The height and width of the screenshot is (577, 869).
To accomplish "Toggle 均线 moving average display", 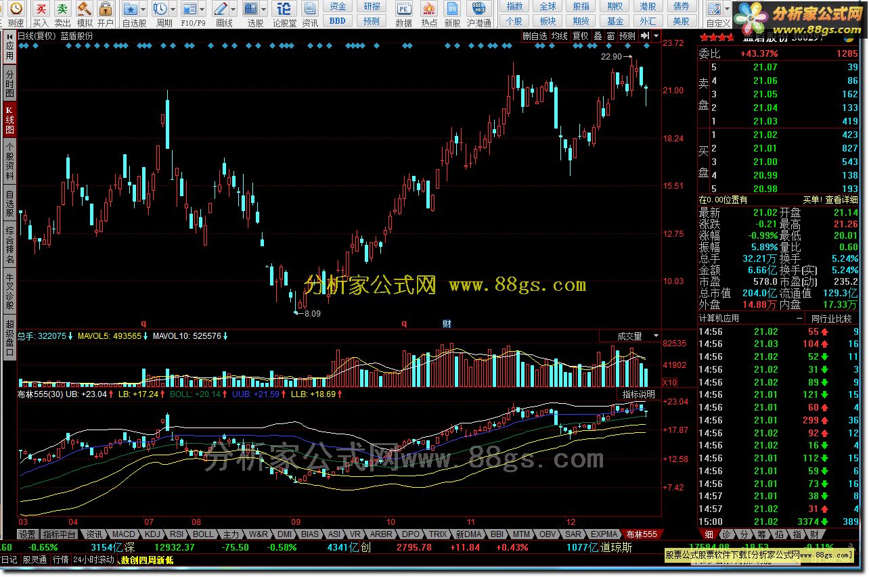I will [x=560, y=36].
